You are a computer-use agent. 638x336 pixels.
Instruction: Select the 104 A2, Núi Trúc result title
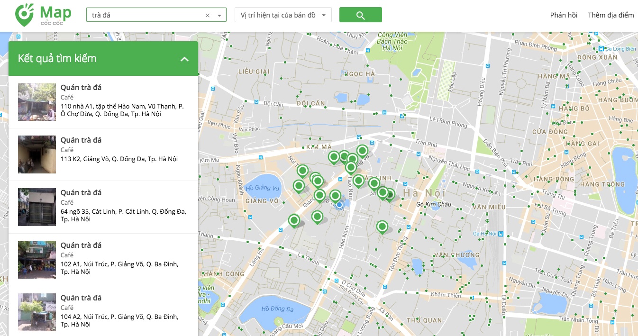[81, 298]
